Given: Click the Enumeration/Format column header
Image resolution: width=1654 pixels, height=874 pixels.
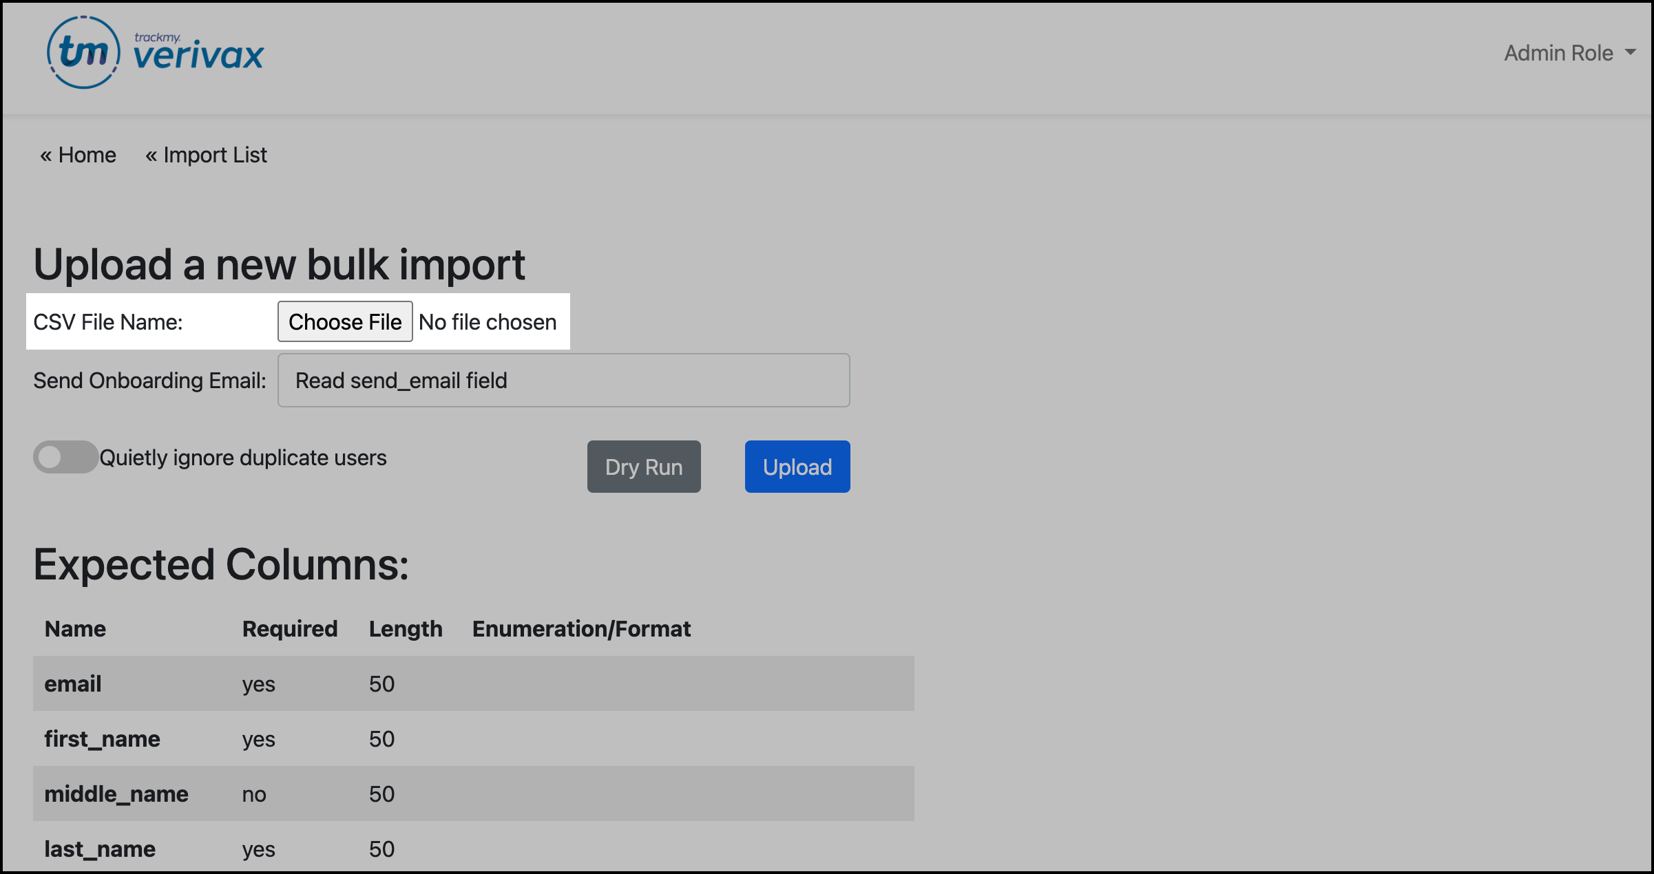Looking at the screenshot, I should [582, 628].
